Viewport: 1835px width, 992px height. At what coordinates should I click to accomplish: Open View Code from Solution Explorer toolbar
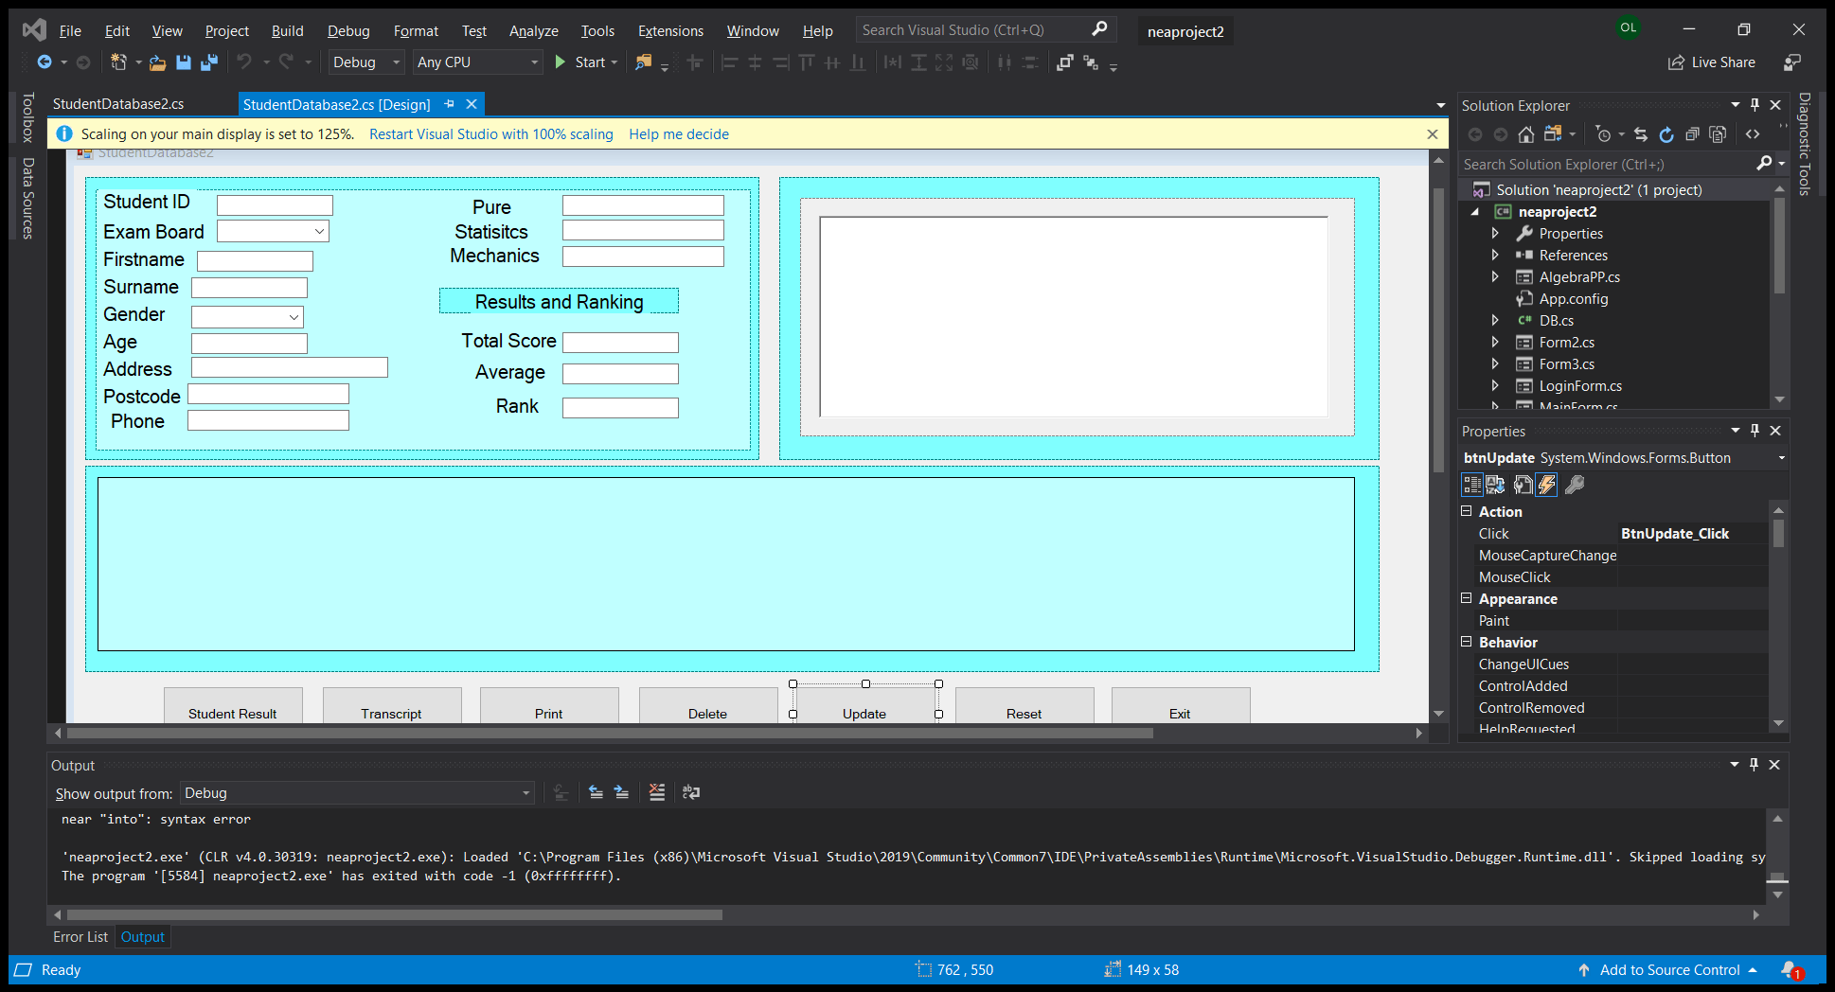(x=1753, y=134)
